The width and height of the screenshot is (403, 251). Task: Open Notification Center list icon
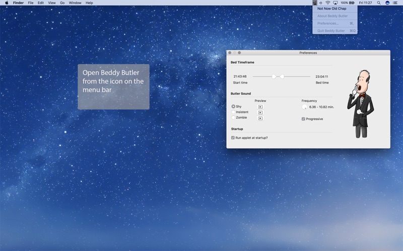[x=395, y=3]
